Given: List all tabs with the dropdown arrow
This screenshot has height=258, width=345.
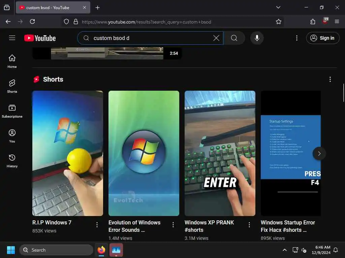Looking at the screenshot, I should tap(278, 7).
